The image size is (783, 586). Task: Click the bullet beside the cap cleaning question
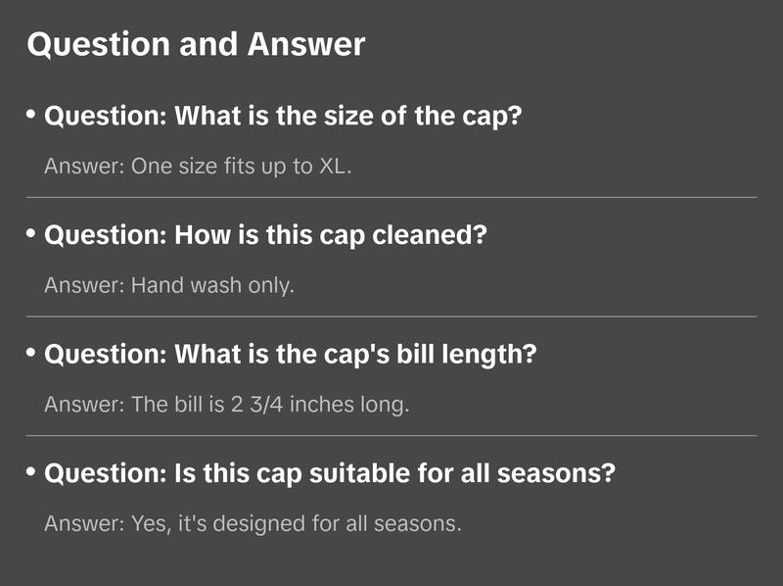pyautogui.click(x=31, y=234)
